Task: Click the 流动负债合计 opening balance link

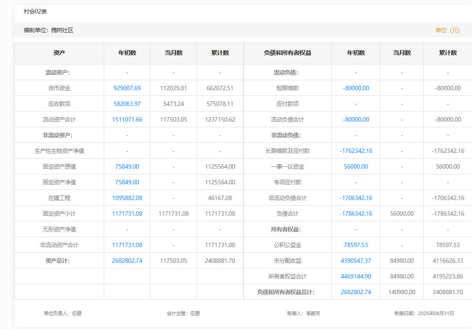Action: (356, 119)
